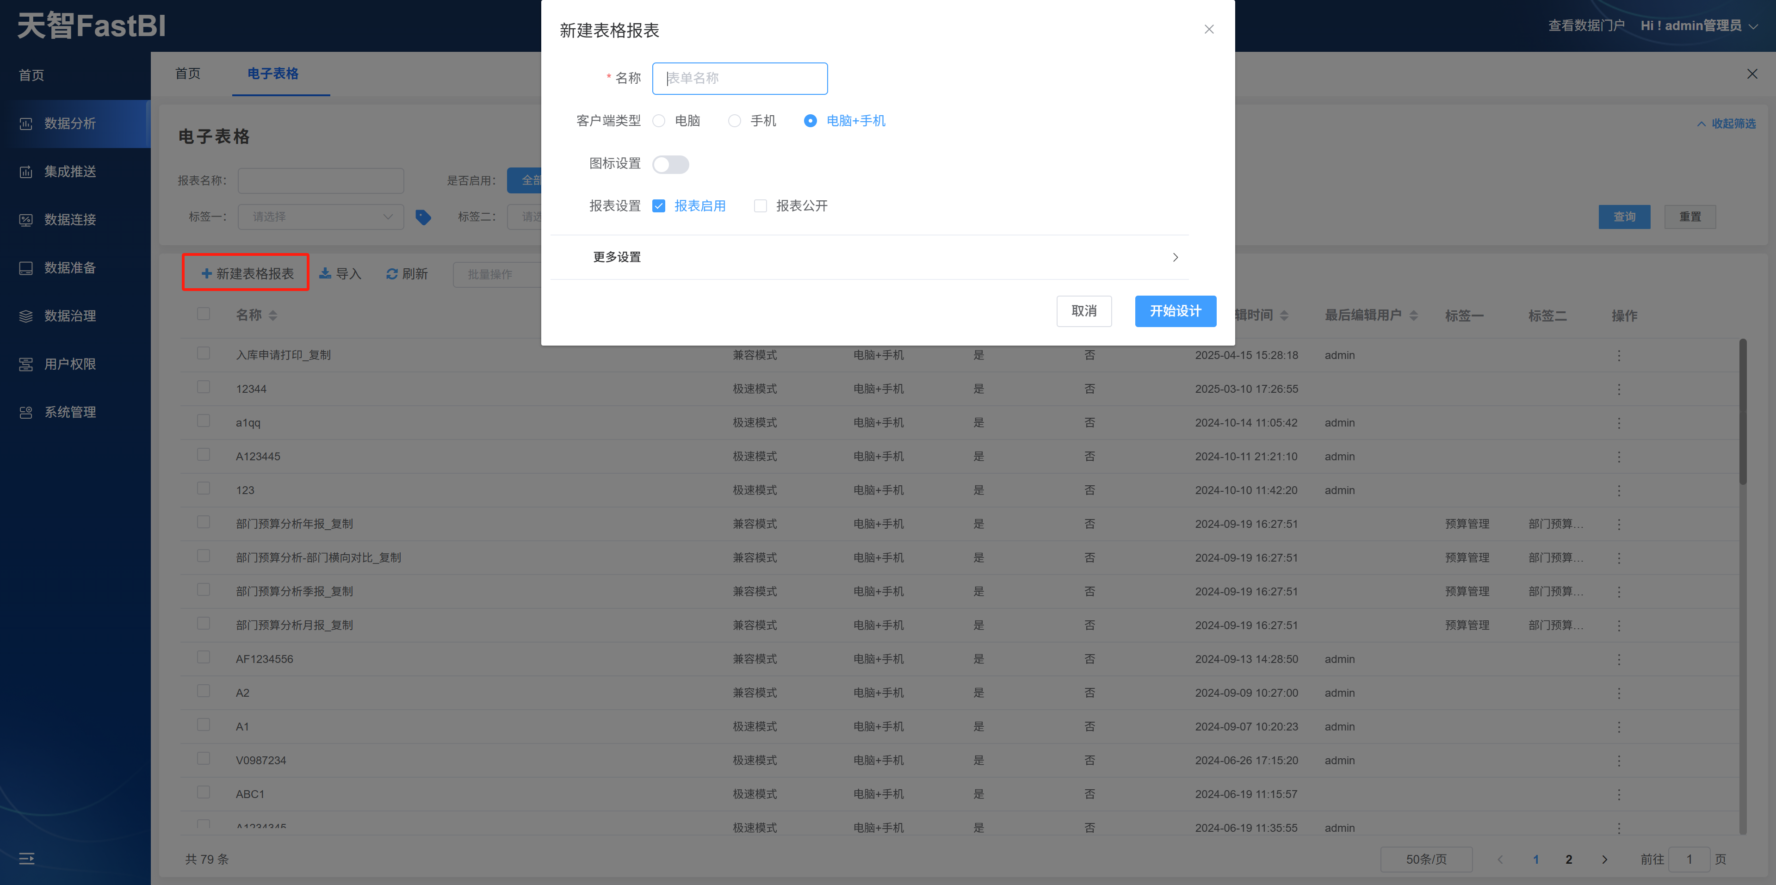Click the 取消 button in dialog
The image size is (1776, 885).
[x=1084, y=311]
